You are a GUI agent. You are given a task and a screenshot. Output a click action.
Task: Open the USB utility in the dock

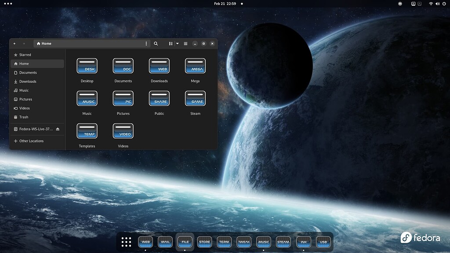323,242
